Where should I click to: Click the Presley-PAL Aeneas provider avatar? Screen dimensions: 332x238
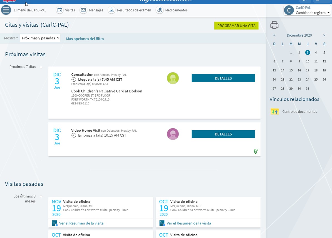click(173, 78)
